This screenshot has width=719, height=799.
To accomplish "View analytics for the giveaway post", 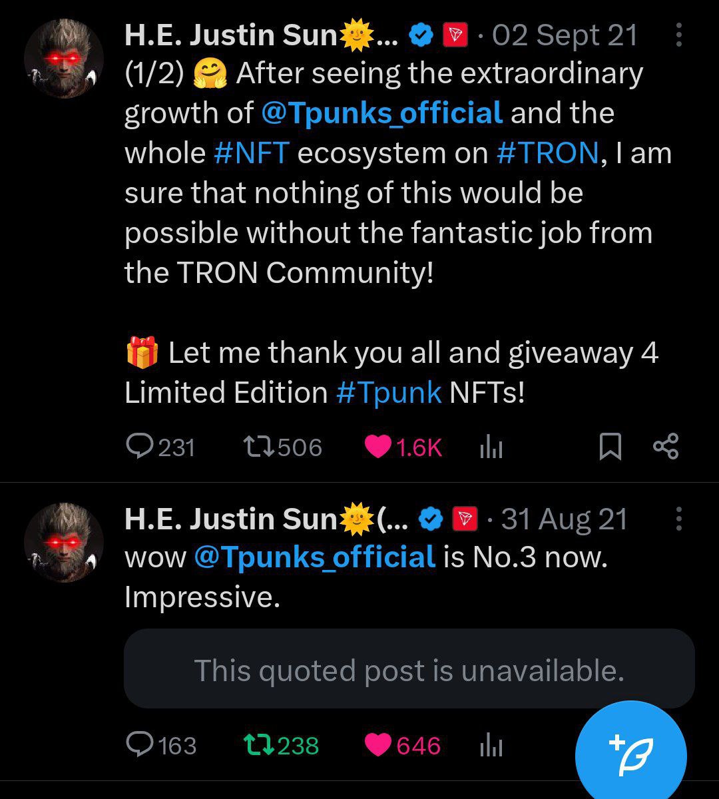I will tap(491, 448).
